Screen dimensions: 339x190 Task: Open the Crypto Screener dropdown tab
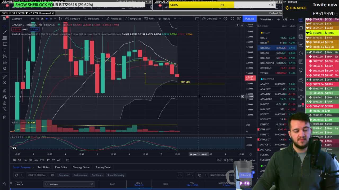[23, 167]
